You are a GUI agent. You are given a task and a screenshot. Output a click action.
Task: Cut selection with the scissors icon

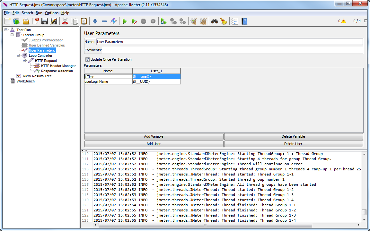click(65, 21)
